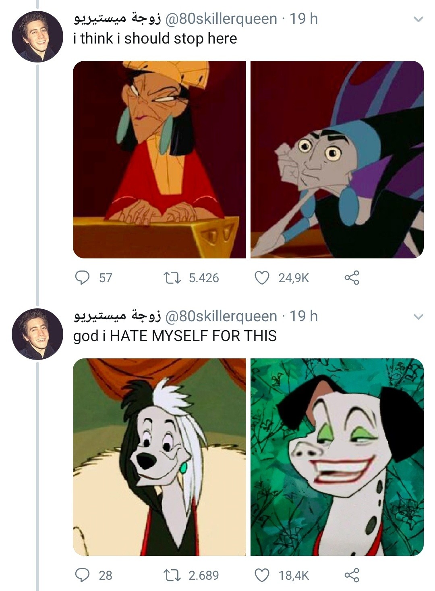
Task: Like the tweet with 24,9K likes
Action: 262,278
